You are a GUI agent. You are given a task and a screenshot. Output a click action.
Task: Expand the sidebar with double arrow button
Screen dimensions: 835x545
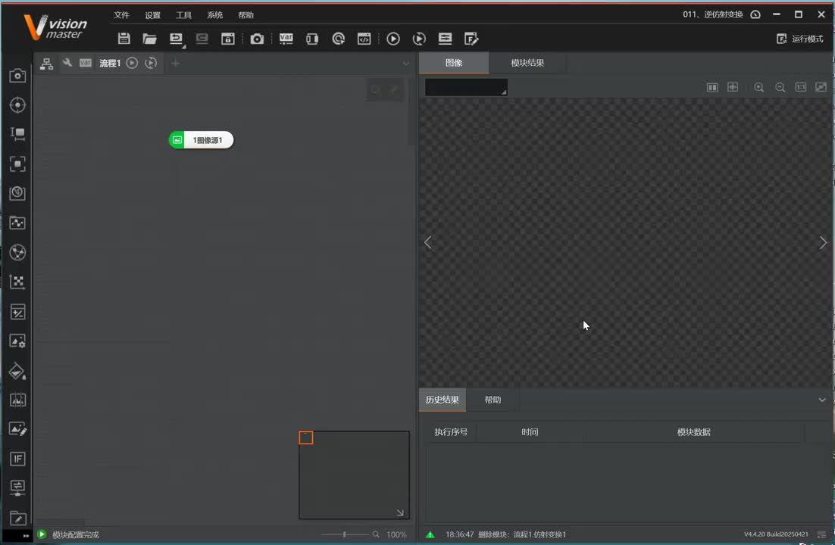pyautogui.click(x=25, y=535)
